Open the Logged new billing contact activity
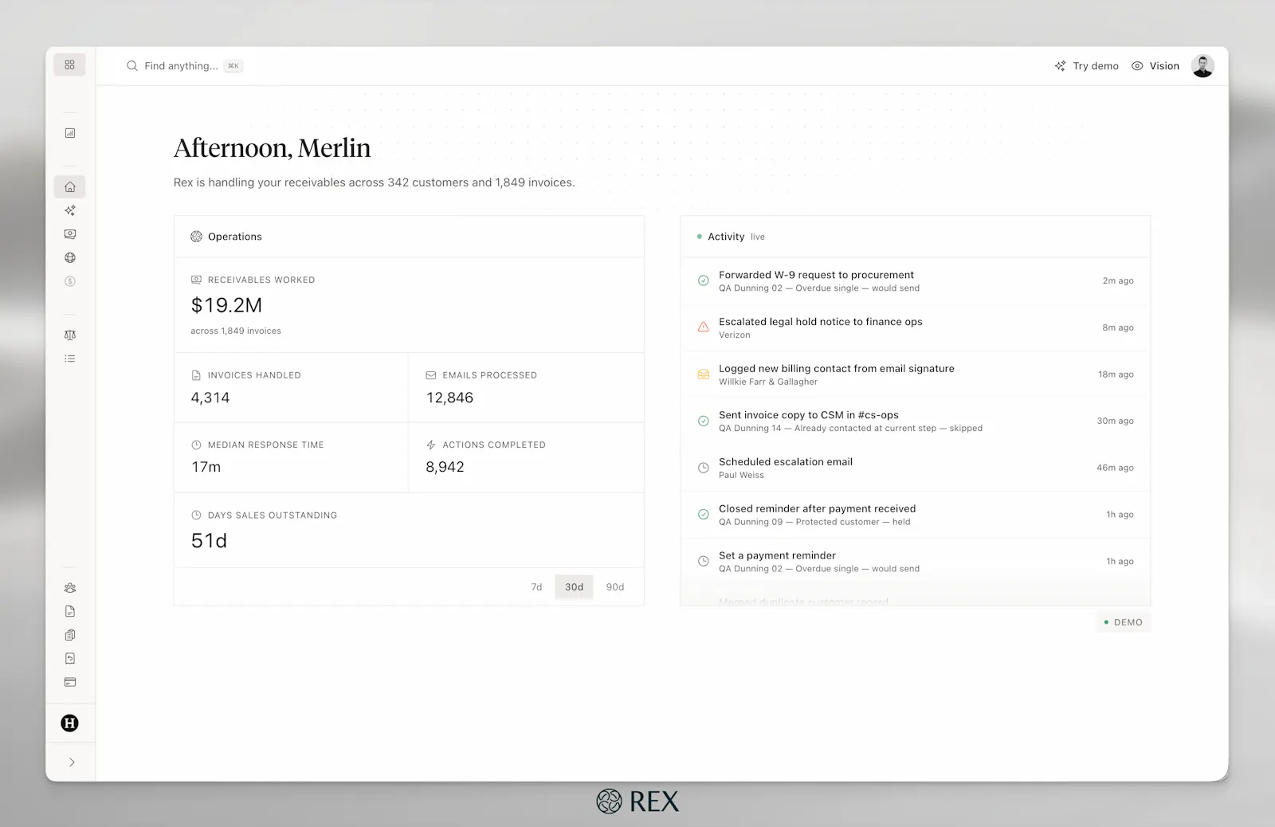 pyautogui.click(x=915, y=374)
